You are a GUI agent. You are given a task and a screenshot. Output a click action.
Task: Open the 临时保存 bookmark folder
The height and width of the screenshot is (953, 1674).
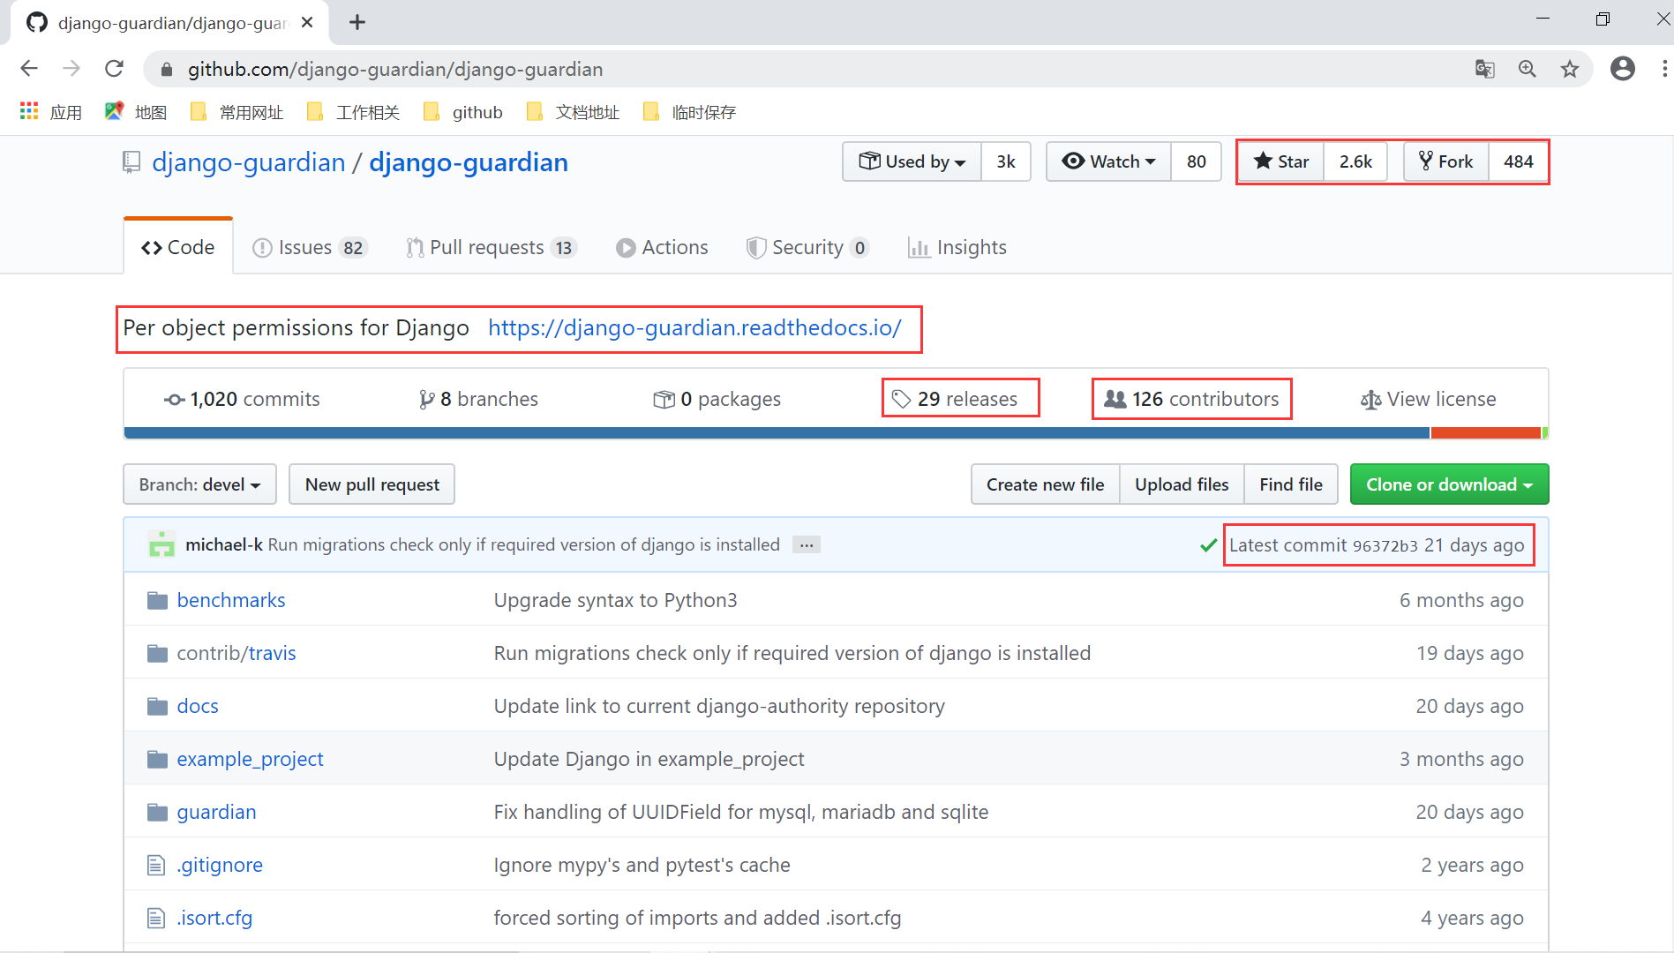tap(689, 112)
